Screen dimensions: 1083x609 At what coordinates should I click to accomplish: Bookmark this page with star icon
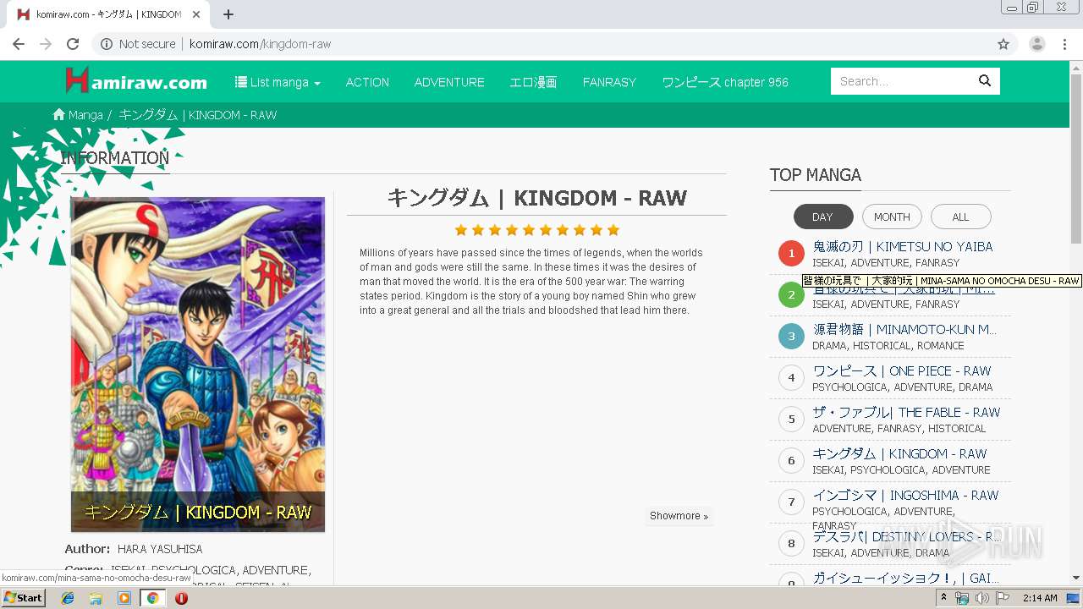click(x=1003, y=44)
